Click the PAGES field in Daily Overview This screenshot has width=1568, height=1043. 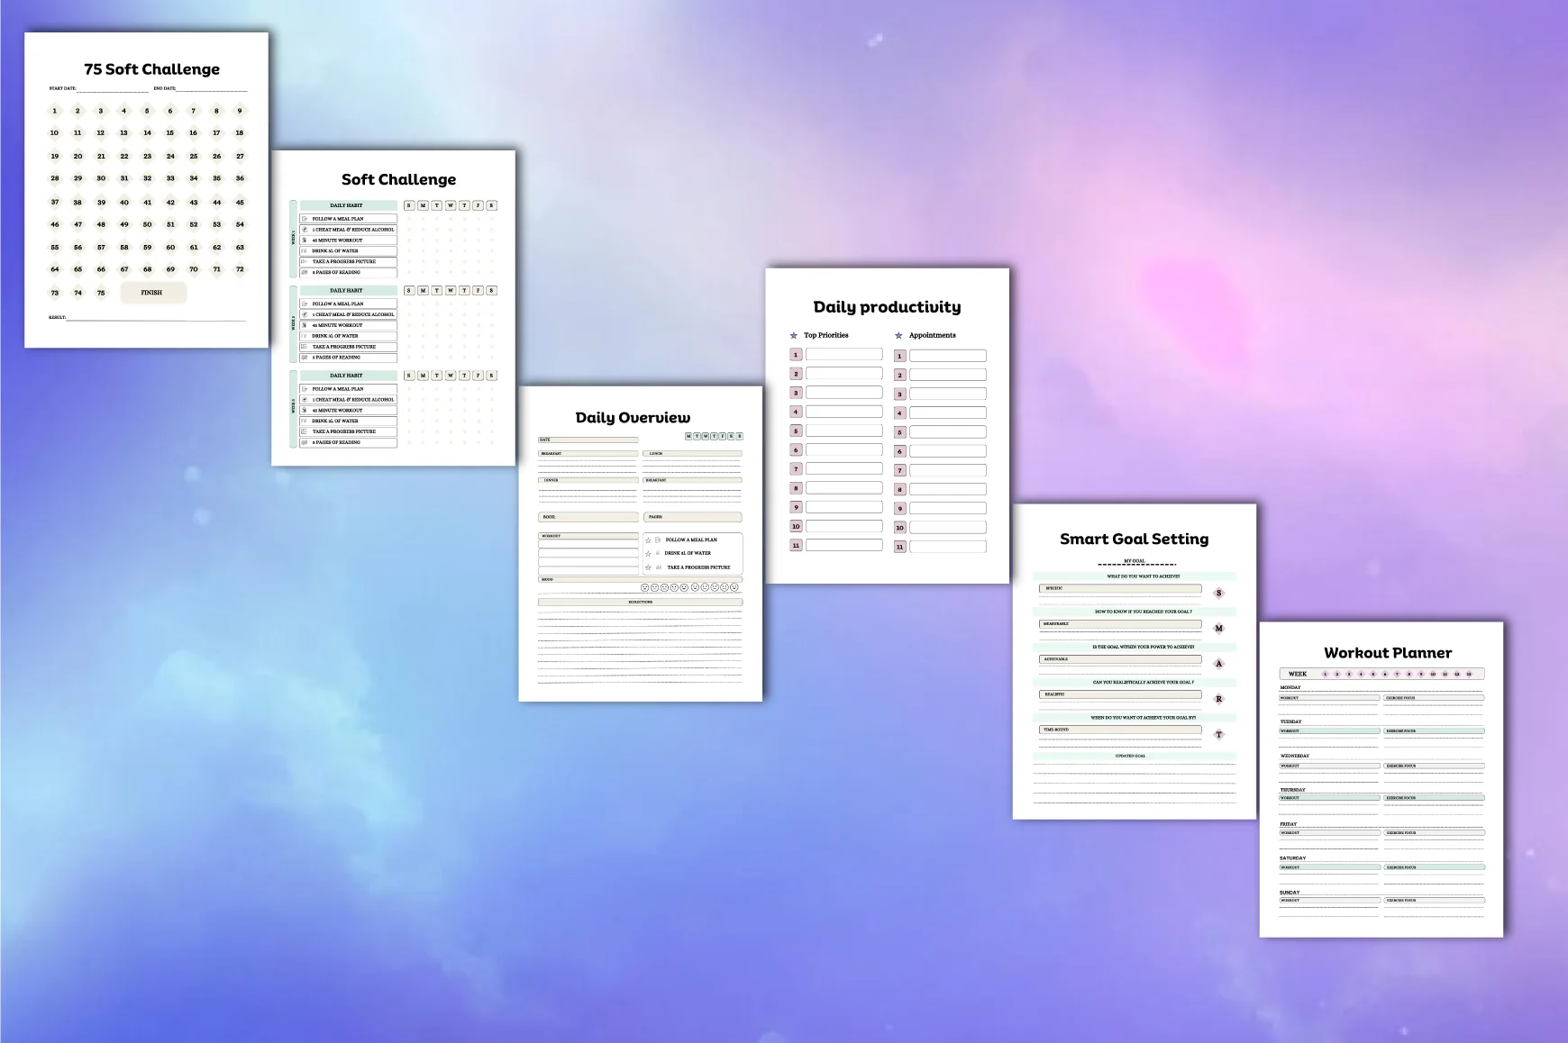click(x=693, y=517)
